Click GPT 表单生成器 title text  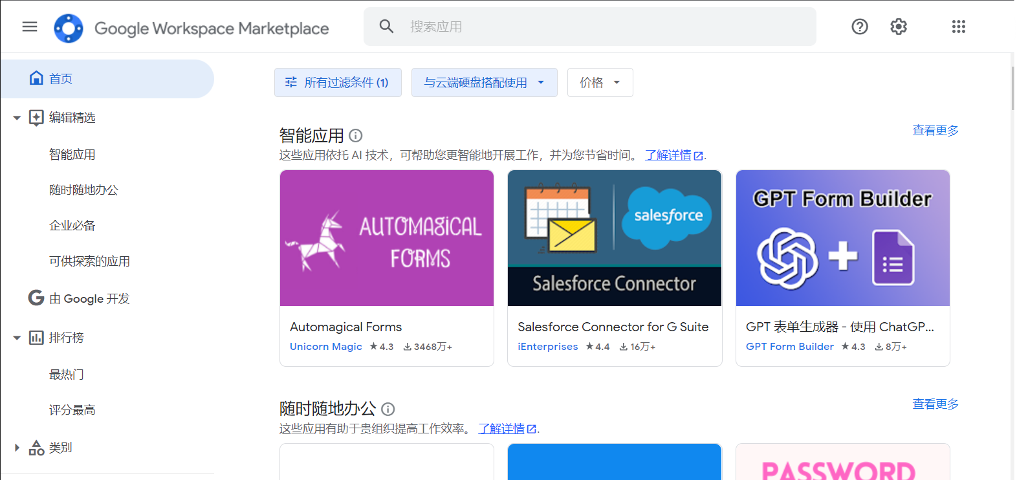click(x=840, y=327)
